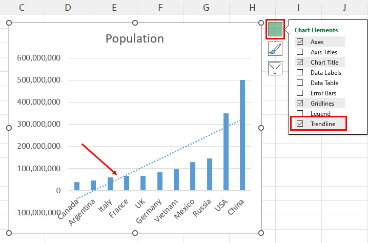Click the Chart Elements panel heading

(316, 30)
